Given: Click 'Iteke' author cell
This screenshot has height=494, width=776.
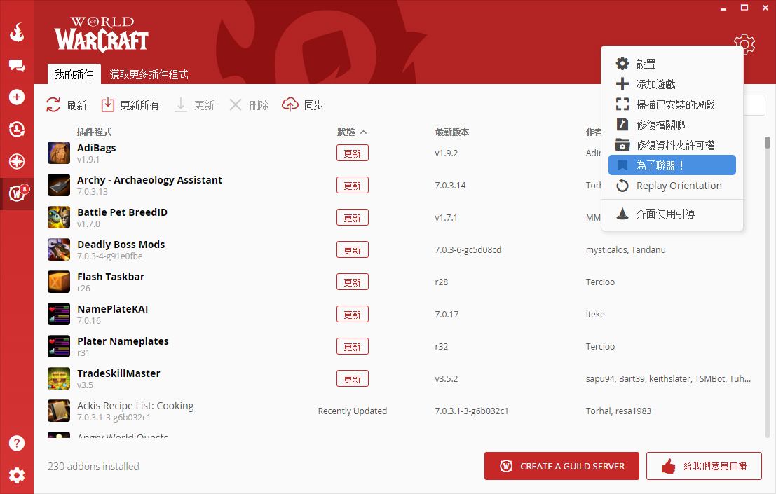Looking at the screenshot, I should pyautogui.click(x=595, y=314).
